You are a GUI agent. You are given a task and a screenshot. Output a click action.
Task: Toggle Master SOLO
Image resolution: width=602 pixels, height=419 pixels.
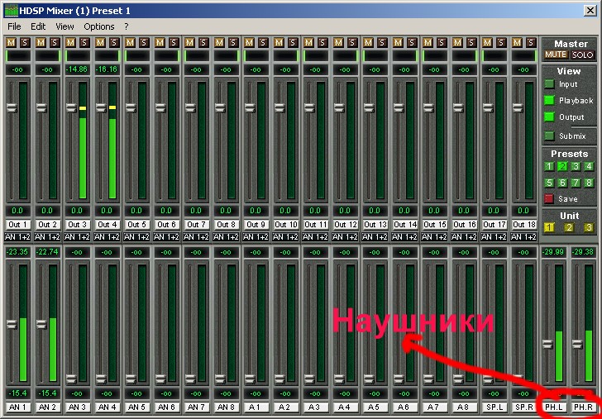tap(583, 55)
